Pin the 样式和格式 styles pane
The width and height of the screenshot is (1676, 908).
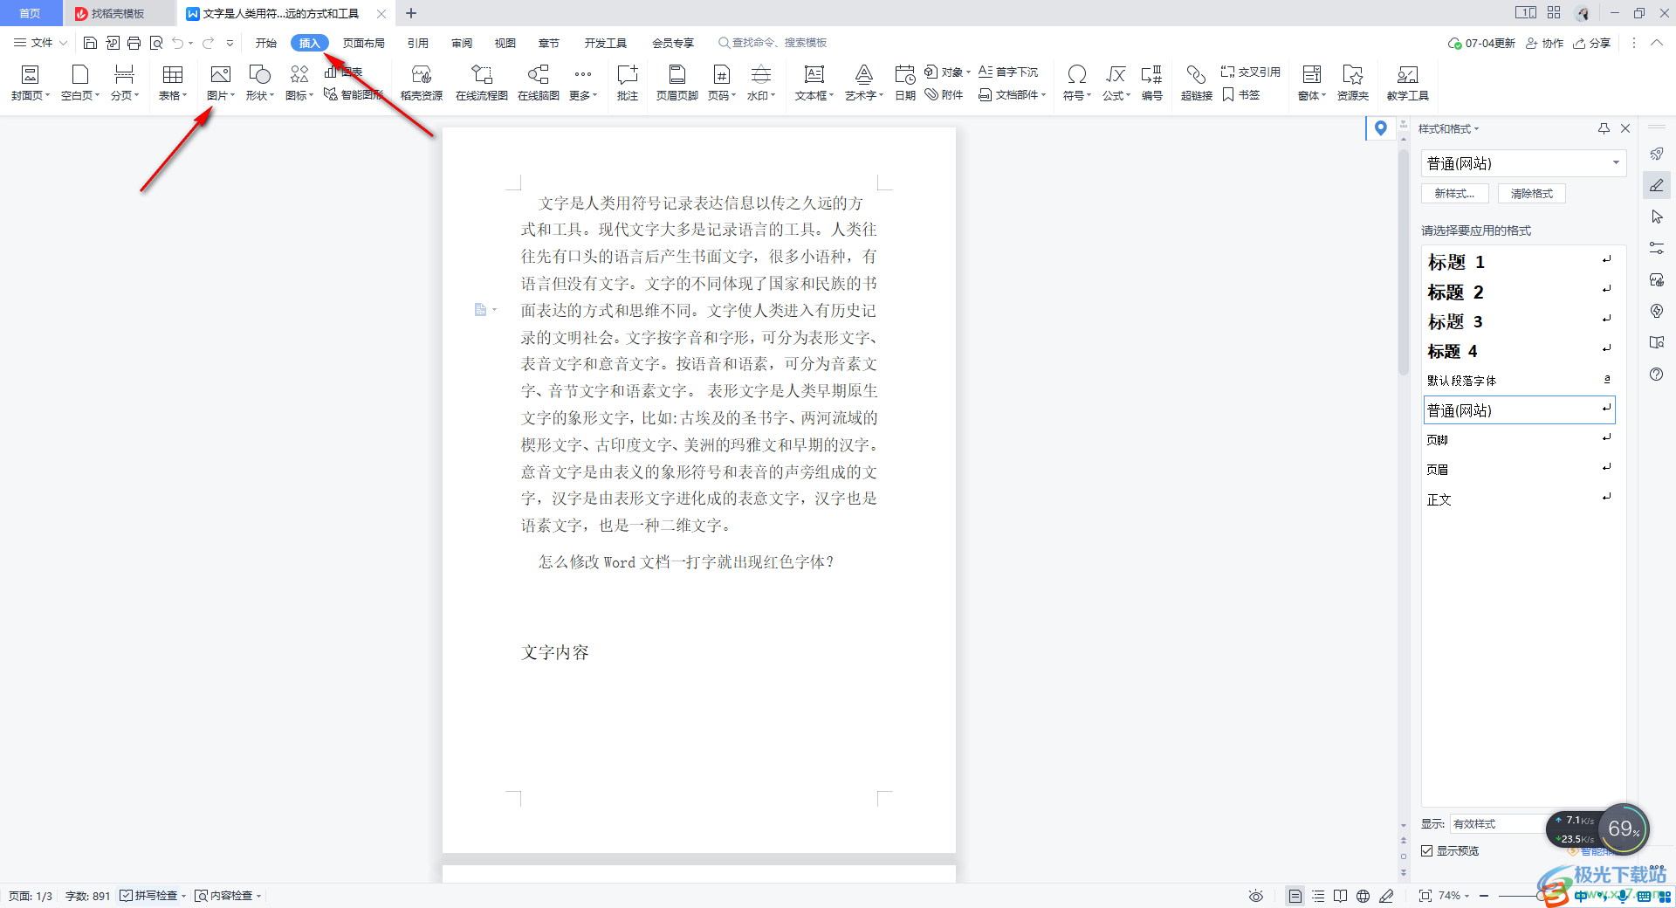1604,128
